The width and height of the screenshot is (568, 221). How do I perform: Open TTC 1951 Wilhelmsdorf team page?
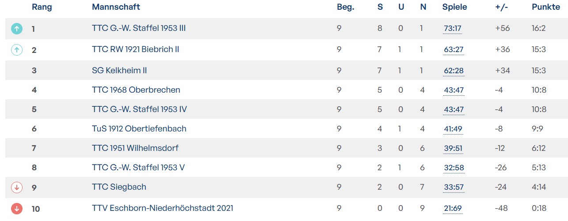click(x=135, y=148)
